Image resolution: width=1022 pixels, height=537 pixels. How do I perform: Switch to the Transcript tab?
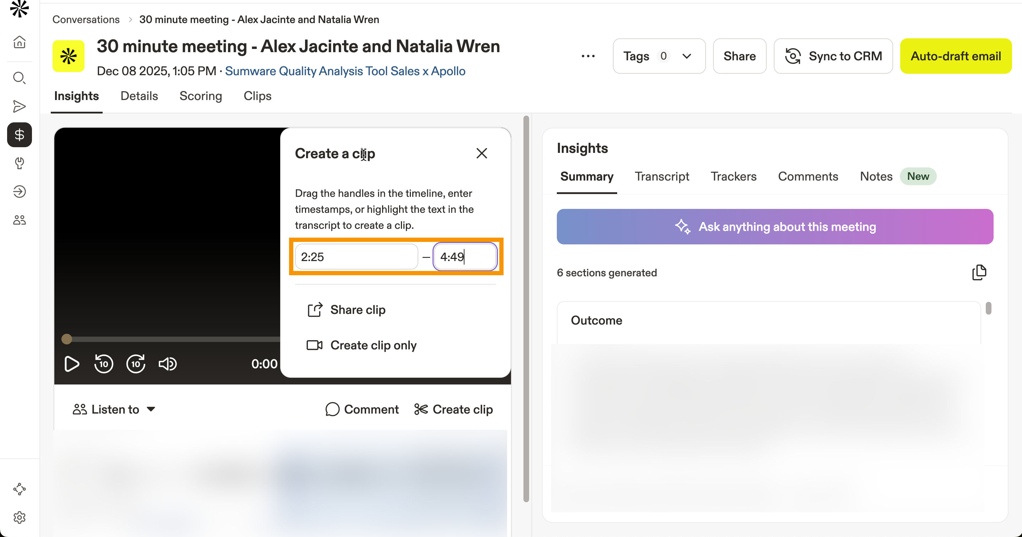(661, 176)
